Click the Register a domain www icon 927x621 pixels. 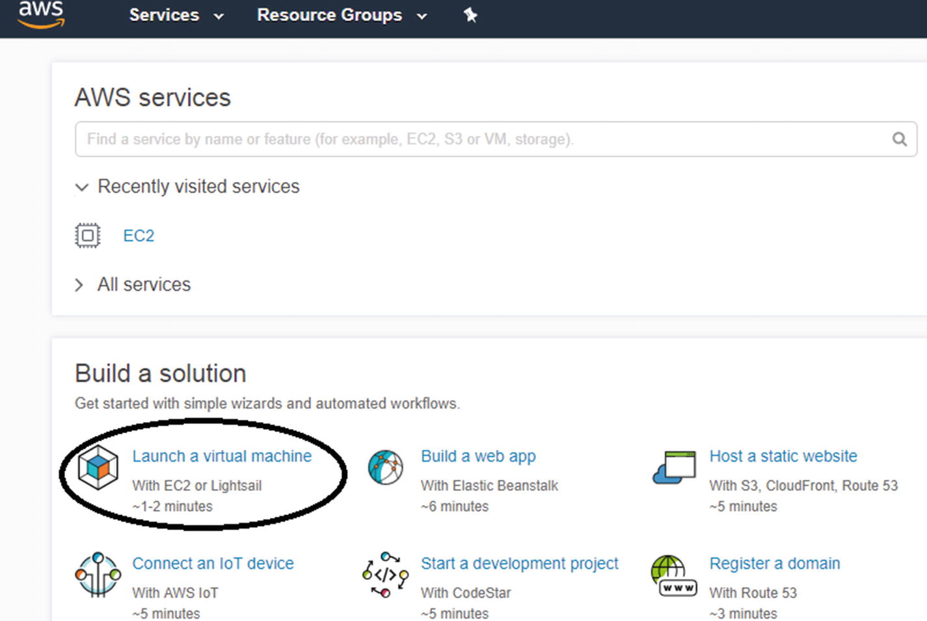coord(673,576)
